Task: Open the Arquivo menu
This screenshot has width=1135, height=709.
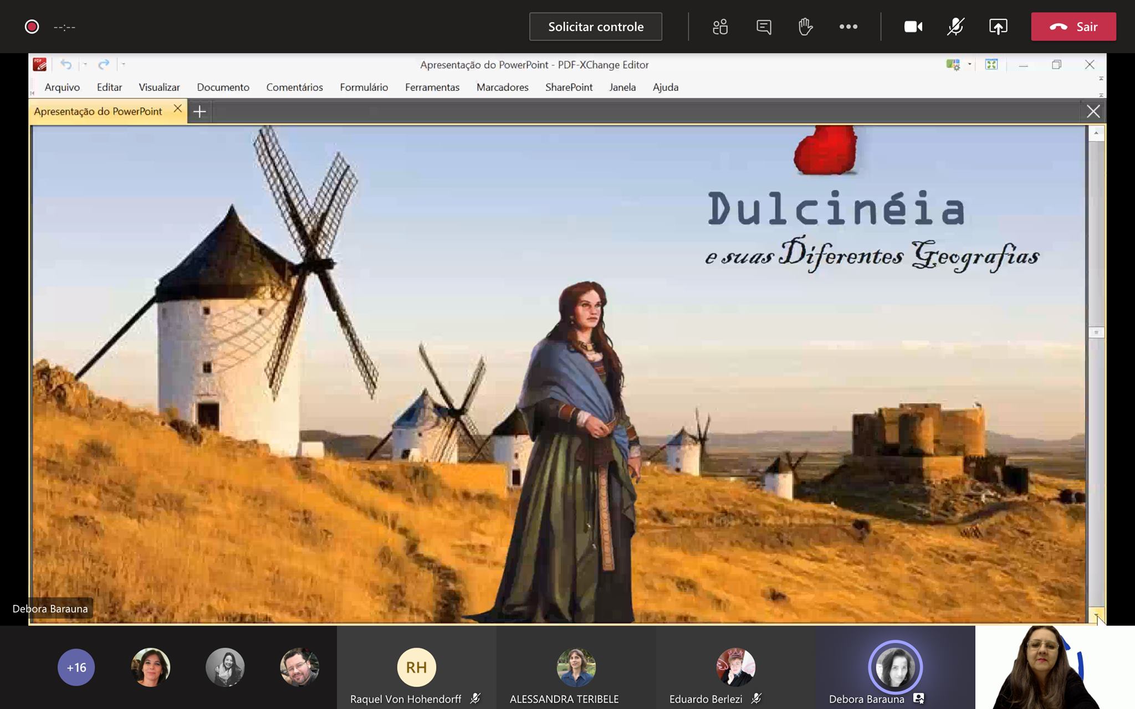Action: click(62, 87)
